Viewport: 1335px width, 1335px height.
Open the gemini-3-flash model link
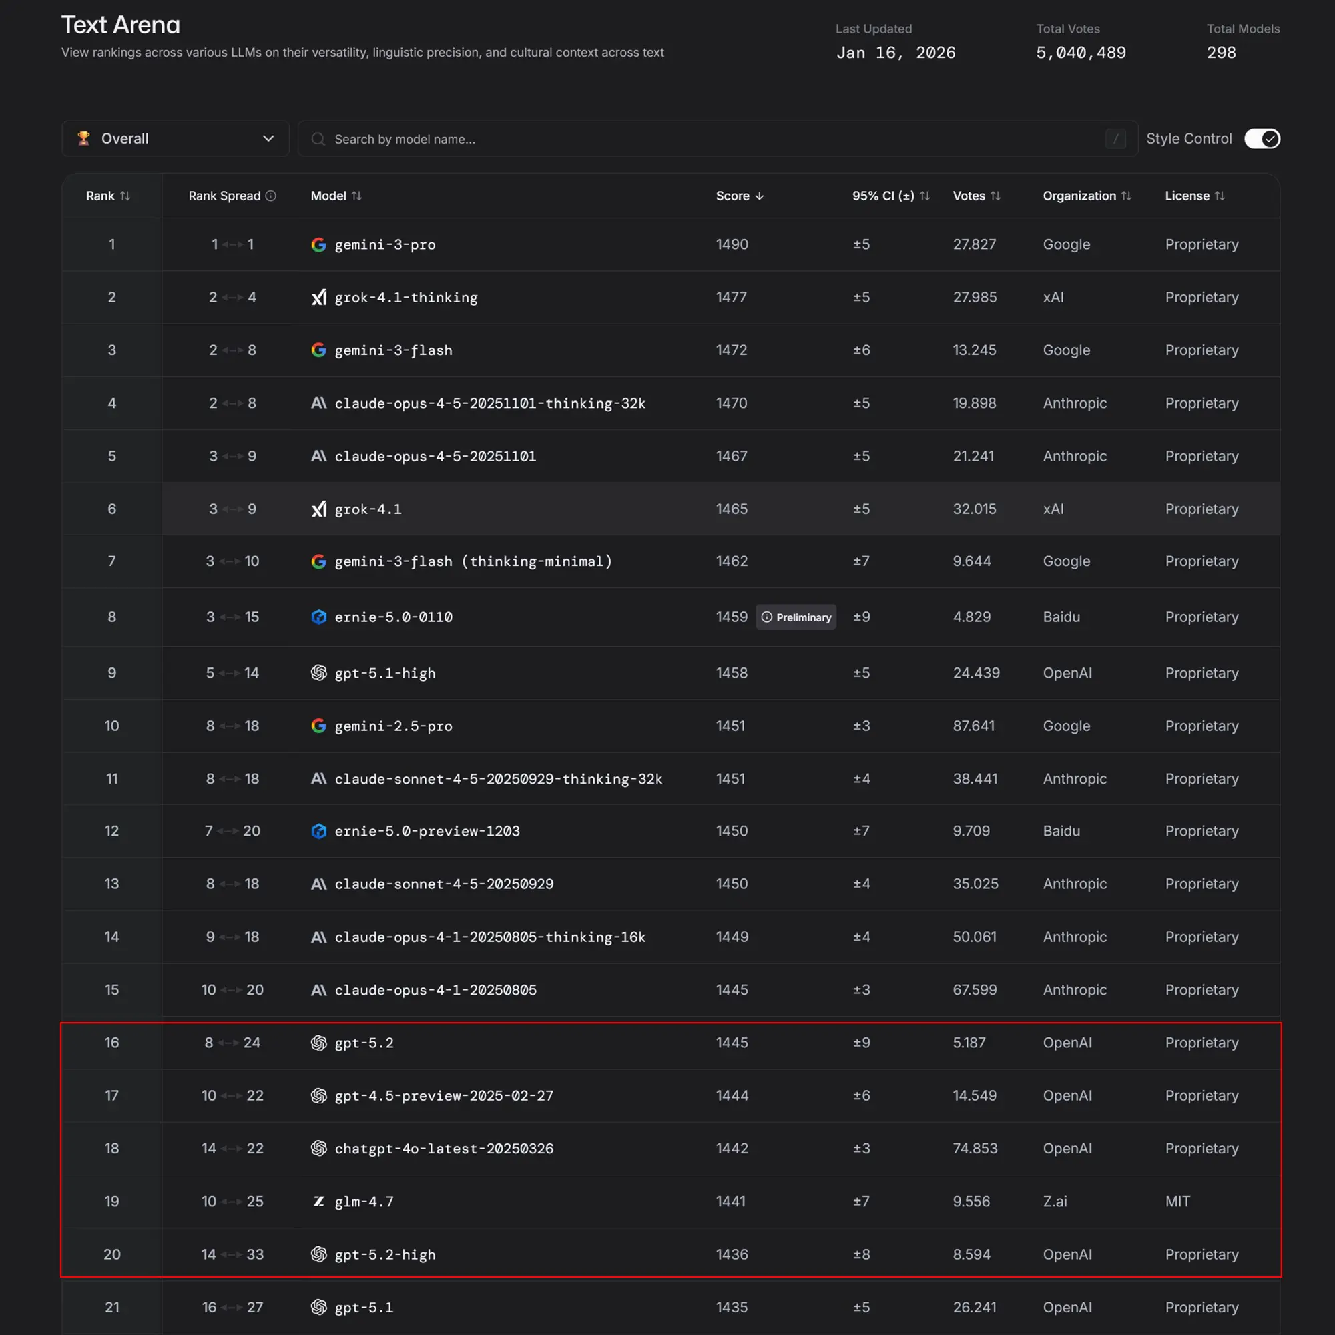[x=393, y=350]
